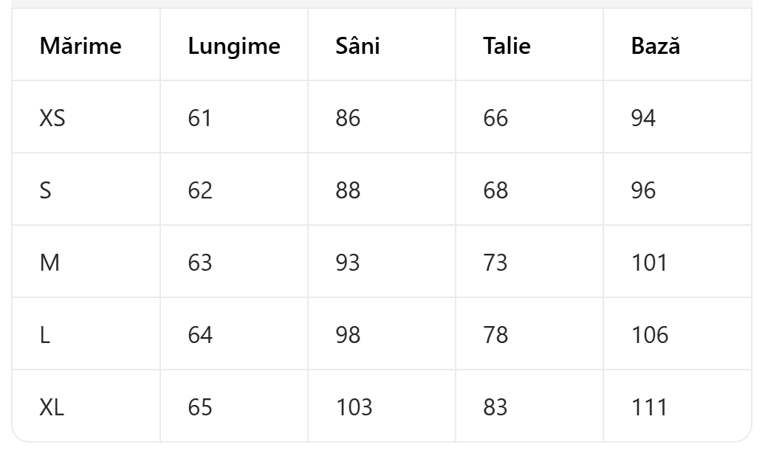The width and height of the screenshot is (765, 450).
Task: Select the S size cell
Action: click(x=46, y=190)
